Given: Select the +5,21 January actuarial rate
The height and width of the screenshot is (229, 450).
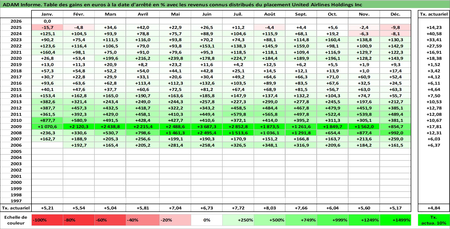Looking at the screenshot, I should click(47, 208).
